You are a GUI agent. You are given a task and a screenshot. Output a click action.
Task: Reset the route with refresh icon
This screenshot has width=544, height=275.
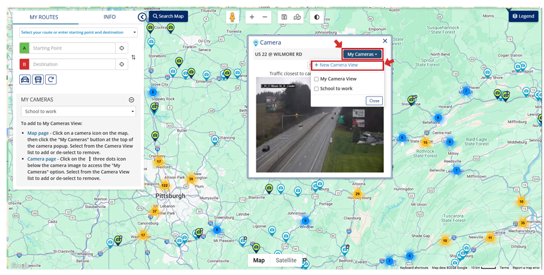click(x=51, y=79)
